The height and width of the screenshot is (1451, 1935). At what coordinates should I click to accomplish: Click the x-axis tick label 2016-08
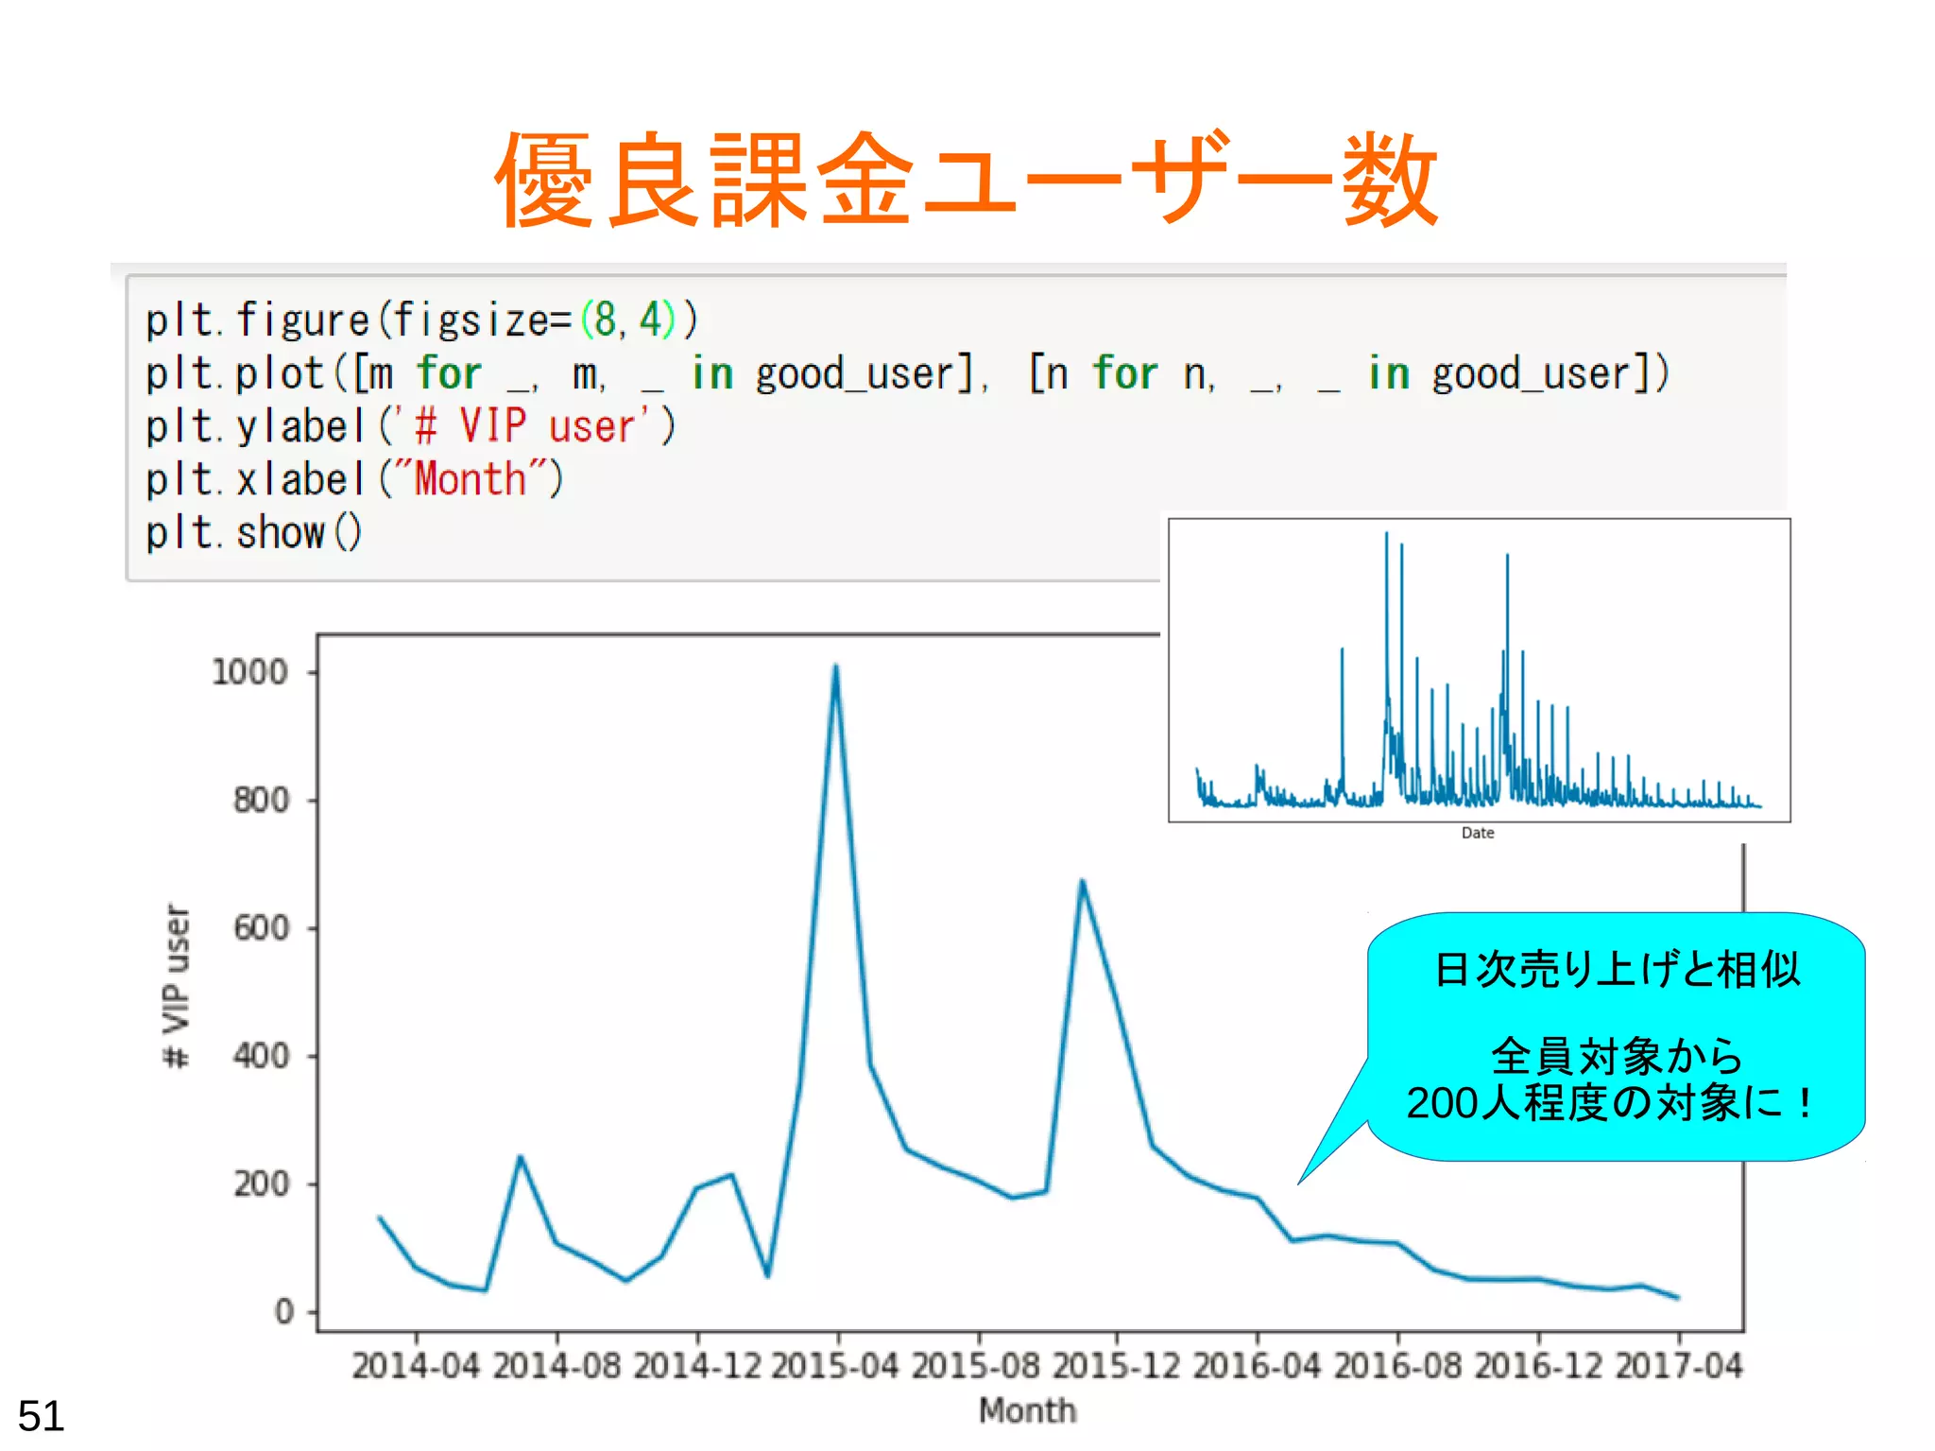point(1397,1366)
